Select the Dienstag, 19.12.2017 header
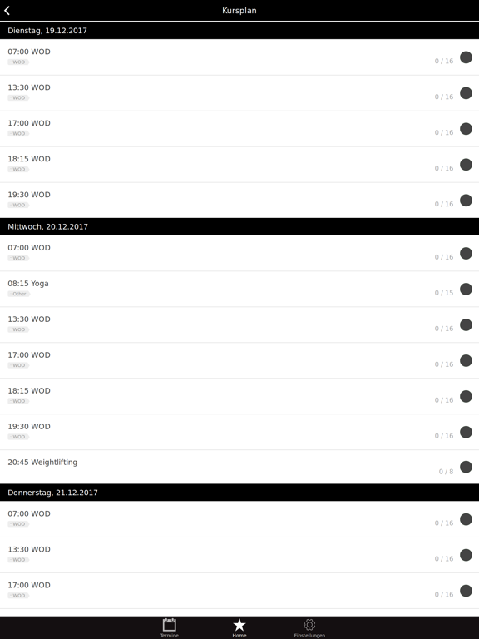 (239, 31)
